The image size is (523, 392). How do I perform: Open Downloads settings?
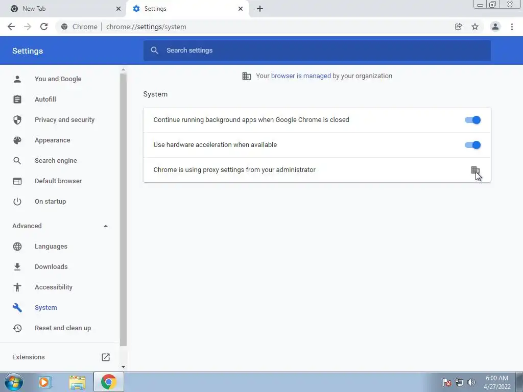coord(51,266)
